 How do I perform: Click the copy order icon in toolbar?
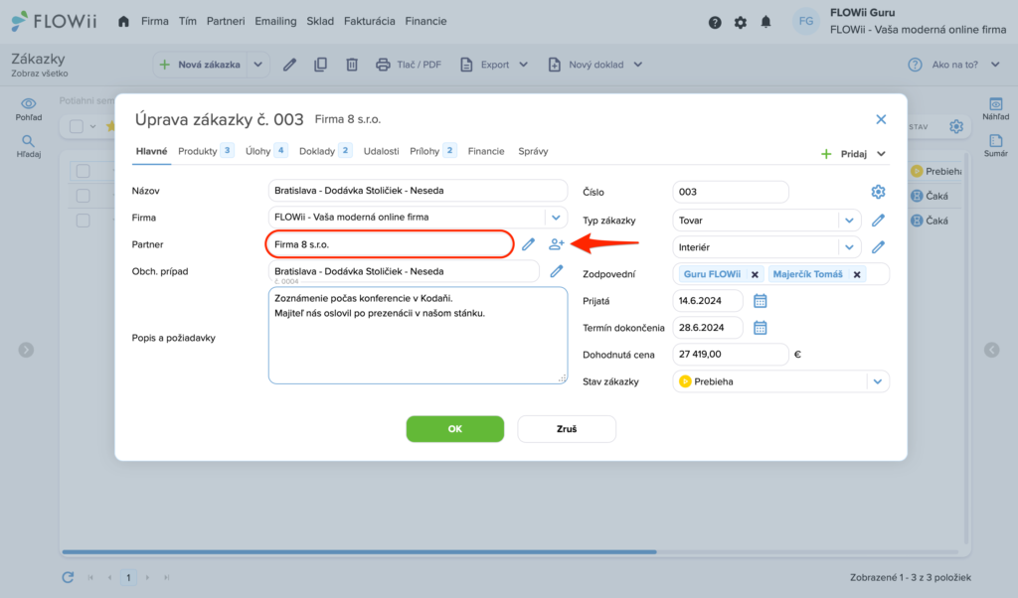(x=321, y=65)
